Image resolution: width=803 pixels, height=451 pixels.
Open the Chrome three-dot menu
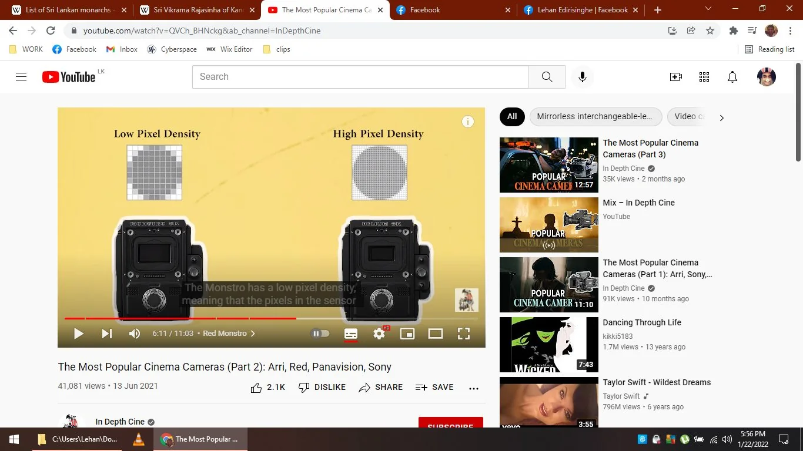[790, 31]
